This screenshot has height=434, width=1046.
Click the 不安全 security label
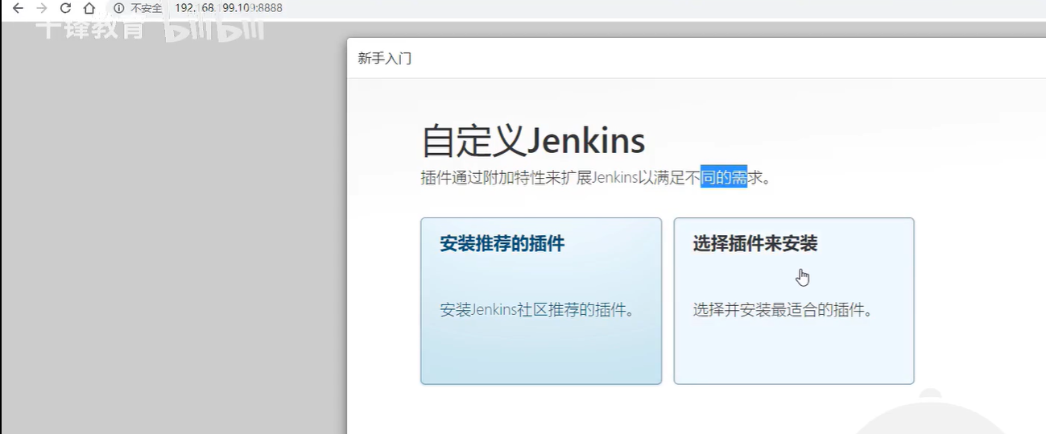147,8
